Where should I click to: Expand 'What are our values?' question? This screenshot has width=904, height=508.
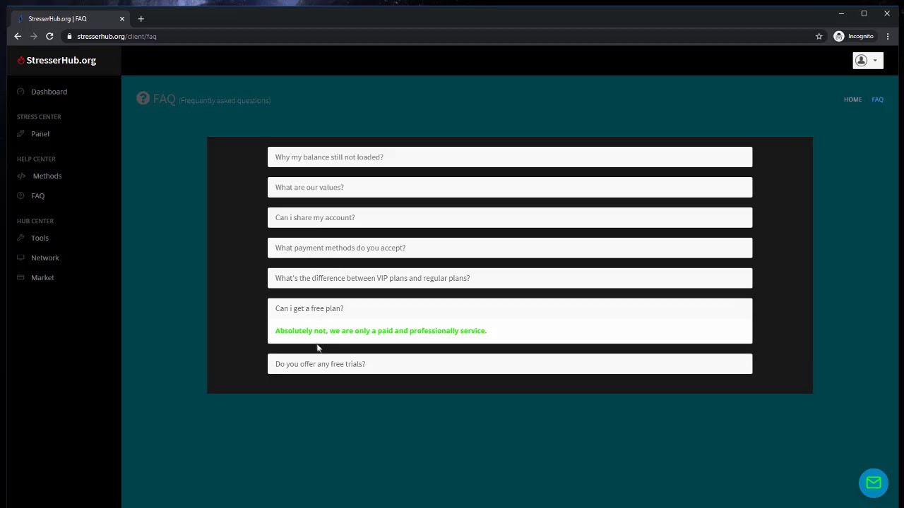point(510,188)
